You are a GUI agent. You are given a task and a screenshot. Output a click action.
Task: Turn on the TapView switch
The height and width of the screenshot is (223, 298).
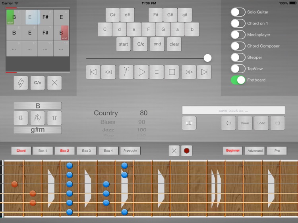[238, 69]
